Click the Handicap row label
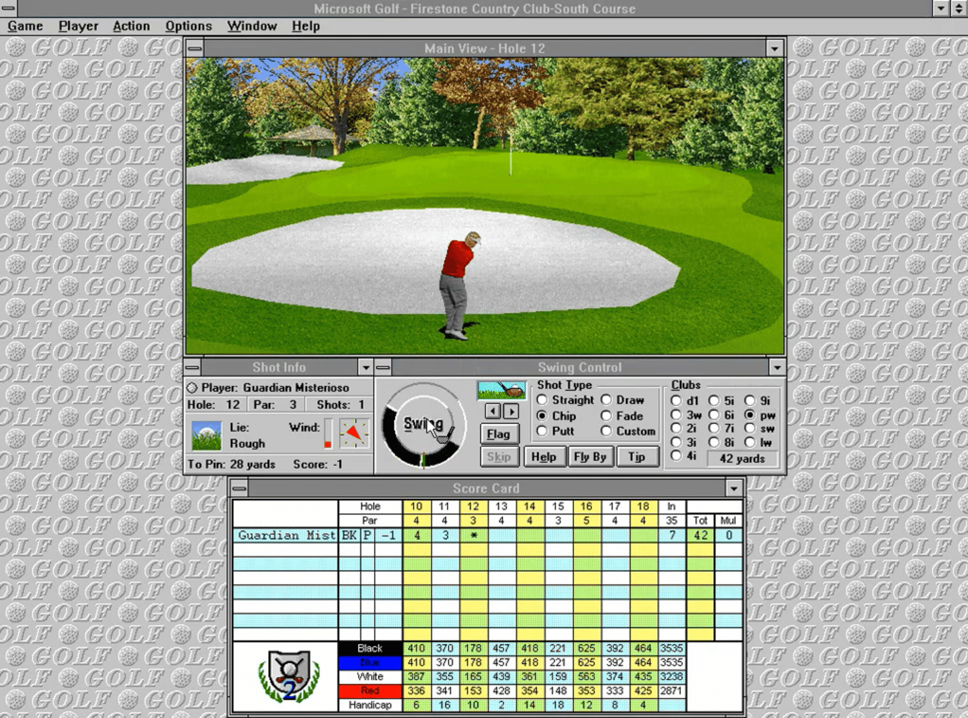Viewport: 968px width, 718px height. pyautogui.click(x=370, y=705)
